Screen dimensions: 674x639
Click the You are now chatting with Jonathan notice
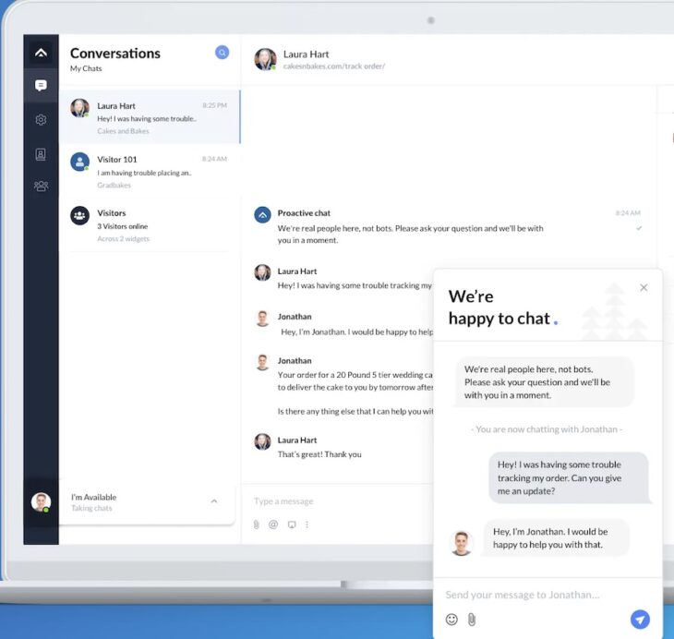(x=547, y=429)
